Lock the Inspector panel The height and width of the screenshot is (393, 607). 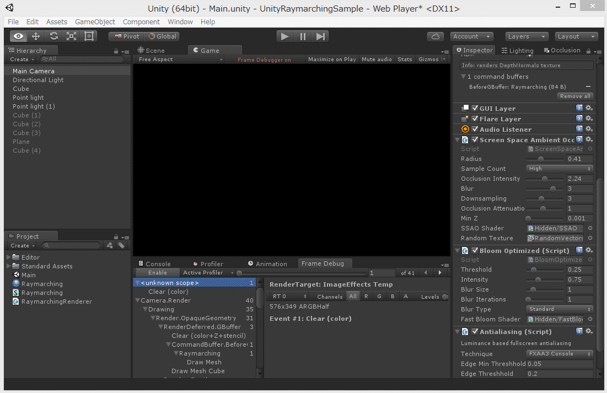pos(588,51)
